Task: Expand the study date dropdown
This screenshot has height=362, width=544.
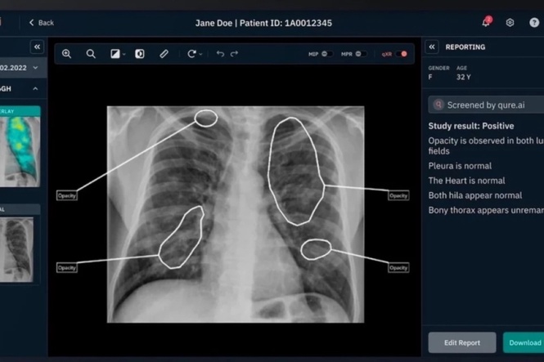Action: coord(35,68)
